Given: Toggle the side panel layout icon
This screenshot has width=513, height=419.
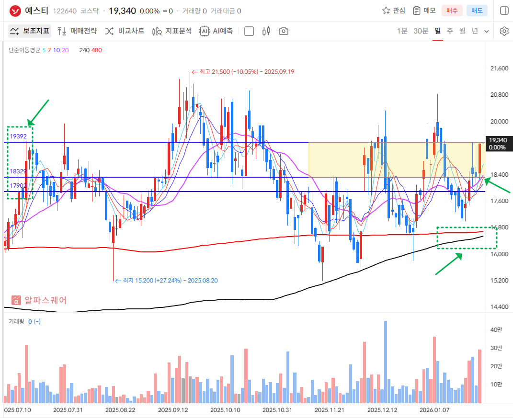Looking at the screenshot, I should point(504,11).
